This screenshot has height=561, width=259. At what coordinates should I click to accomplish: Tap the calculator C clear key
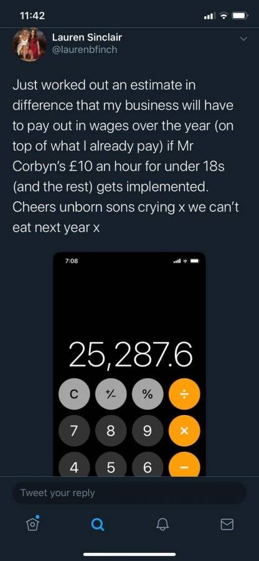point(74,395)
